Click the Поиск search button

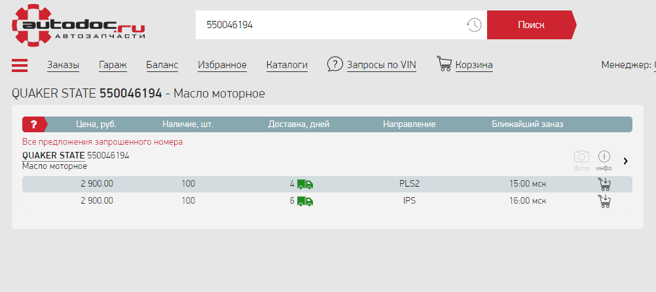[x=532, y=25]
